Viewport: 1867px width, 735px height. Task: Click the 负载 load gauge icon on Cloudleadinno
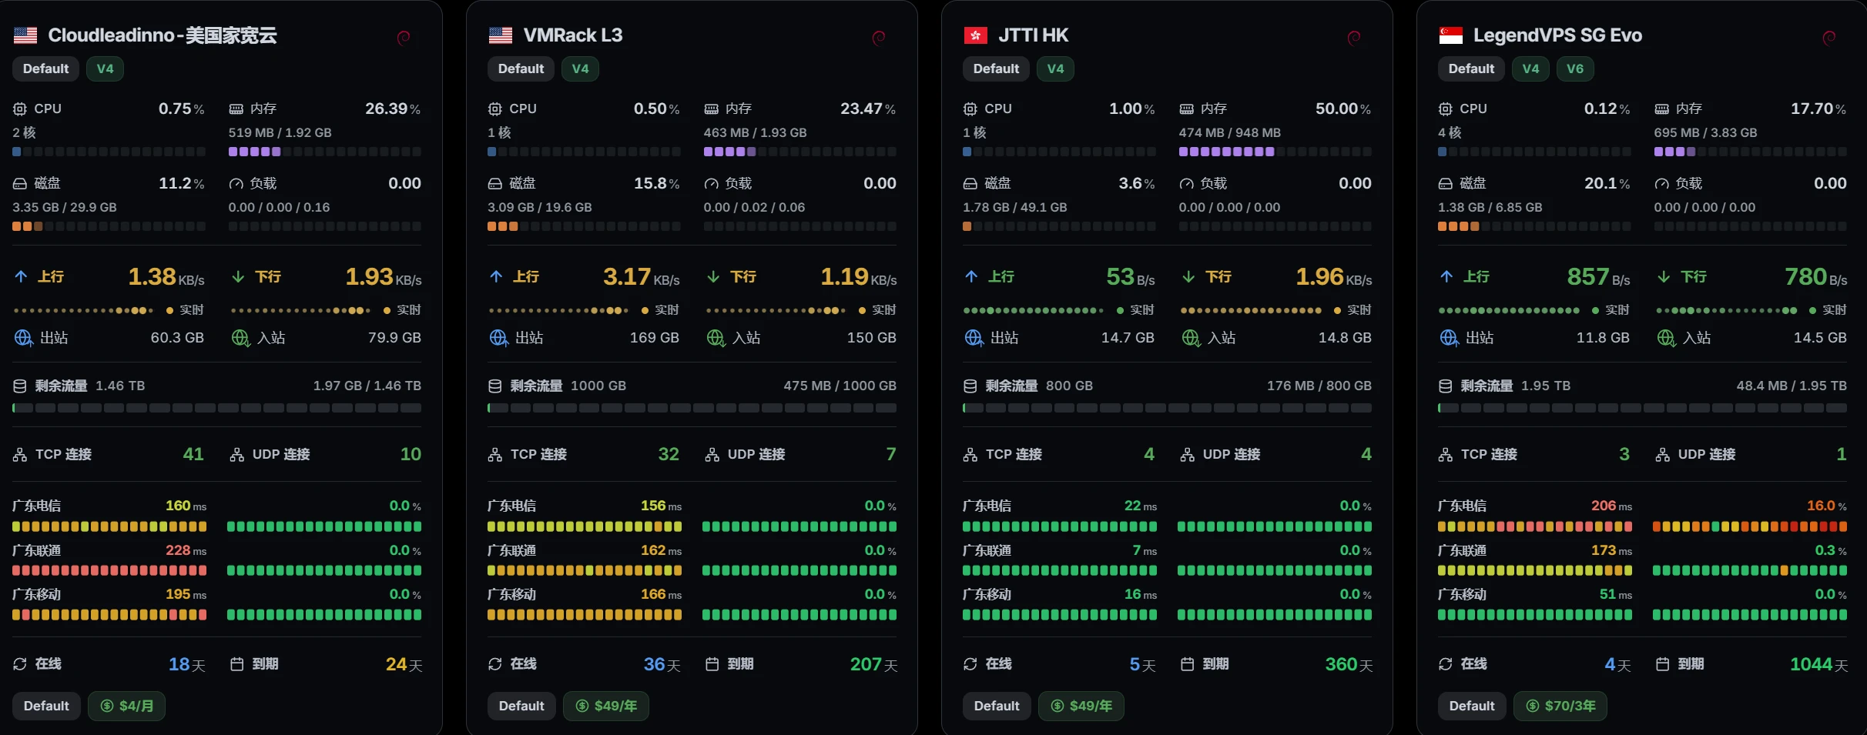click(x=236, y=184)
